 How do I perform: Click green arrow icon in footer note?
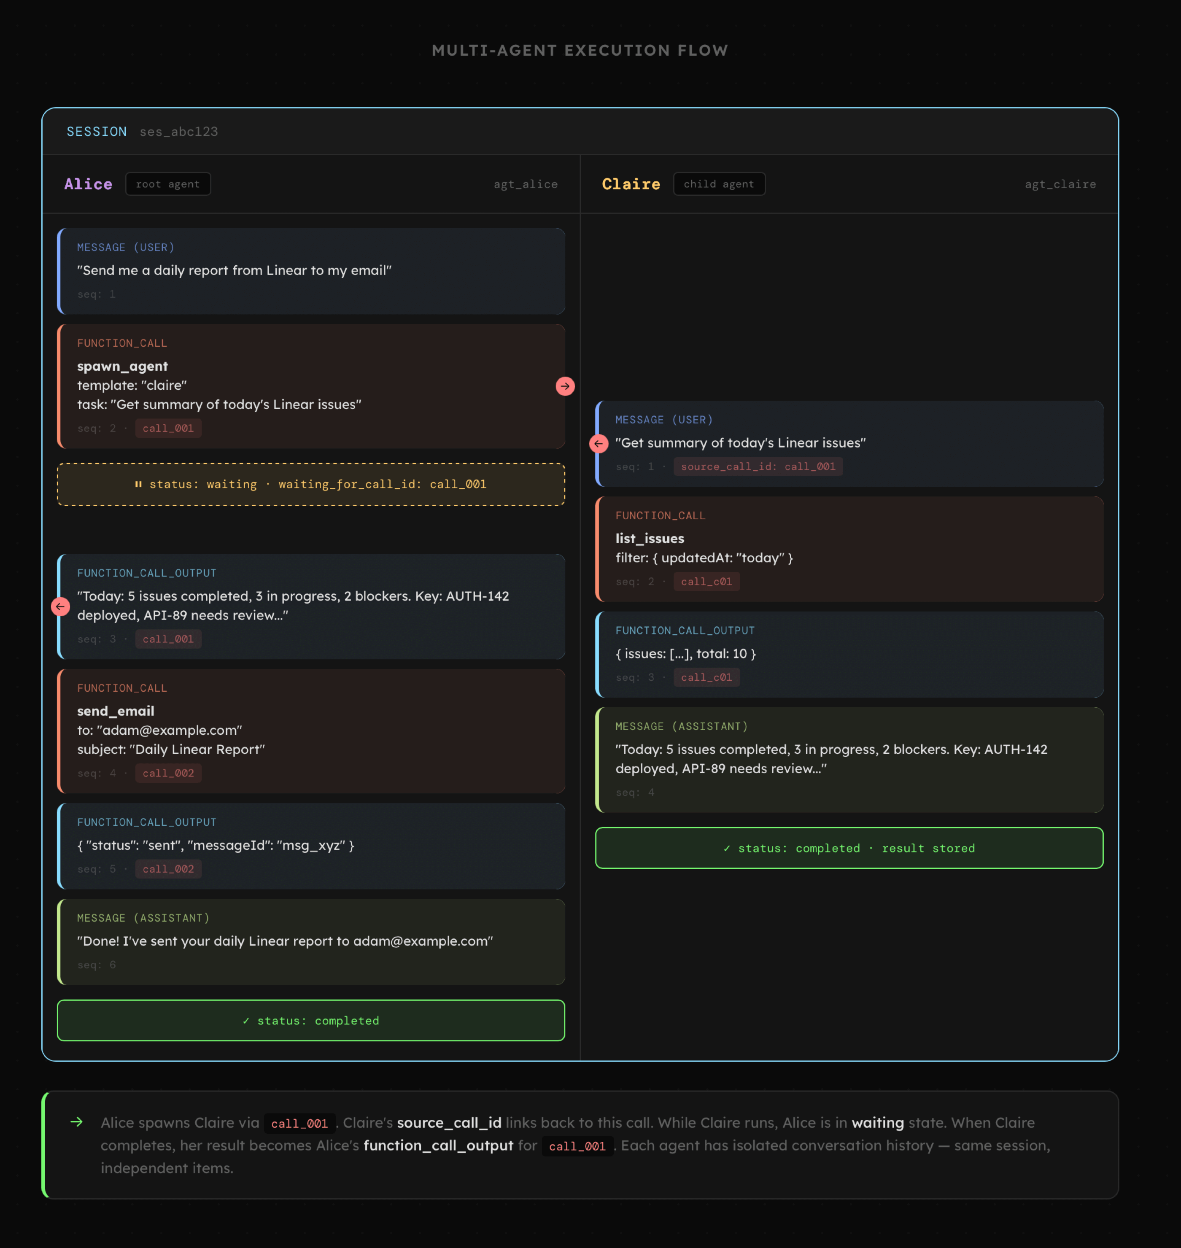click(x=77, y=1121)
